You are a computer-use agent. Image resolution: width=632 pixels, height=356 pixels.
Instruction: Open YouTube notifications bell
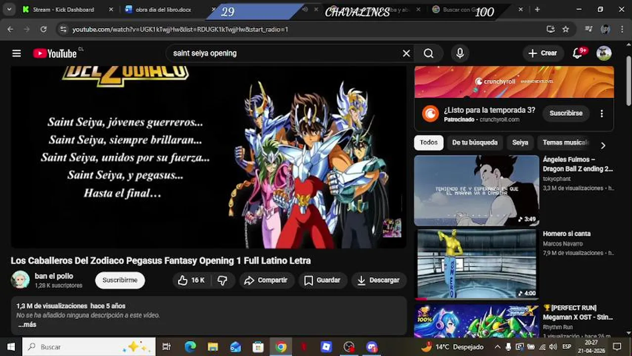pos(578,53)
